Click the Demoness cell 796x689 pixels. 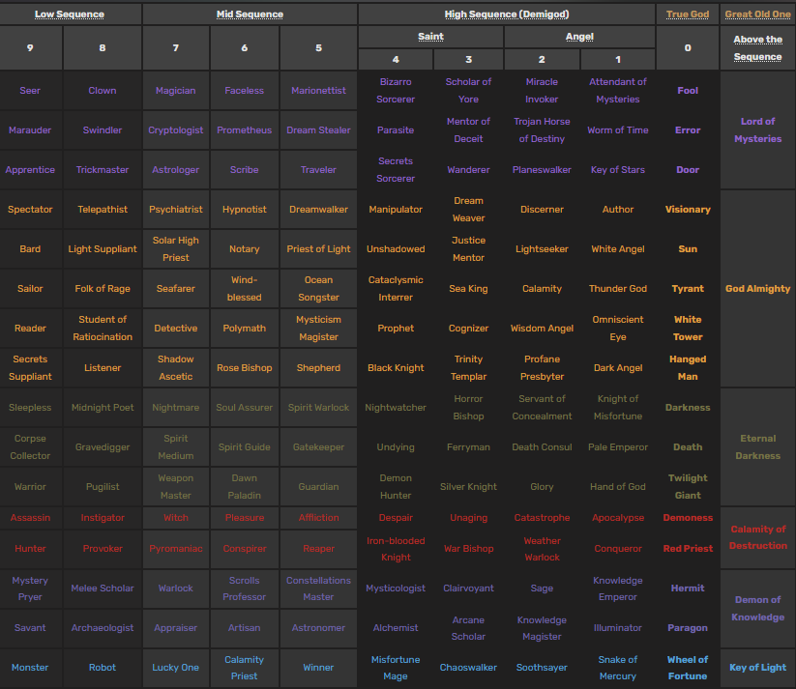click(688, 518)
